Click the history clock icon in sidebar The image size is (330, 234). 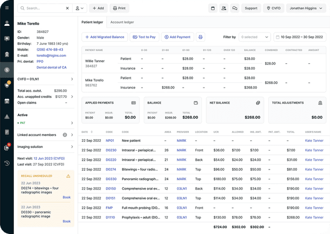(x=7, y=163)
